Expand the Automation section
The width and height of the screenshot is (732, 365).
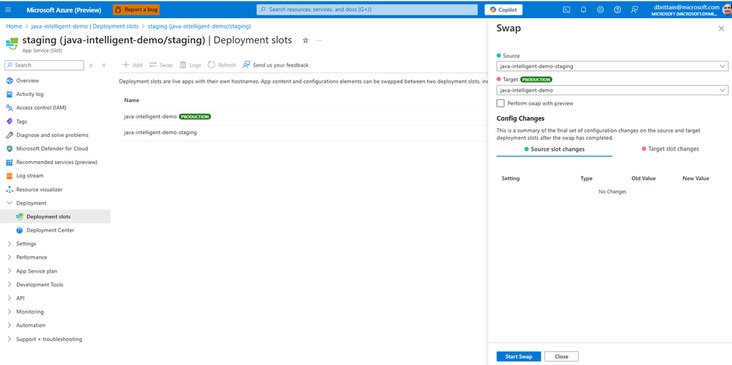[10, 325]
